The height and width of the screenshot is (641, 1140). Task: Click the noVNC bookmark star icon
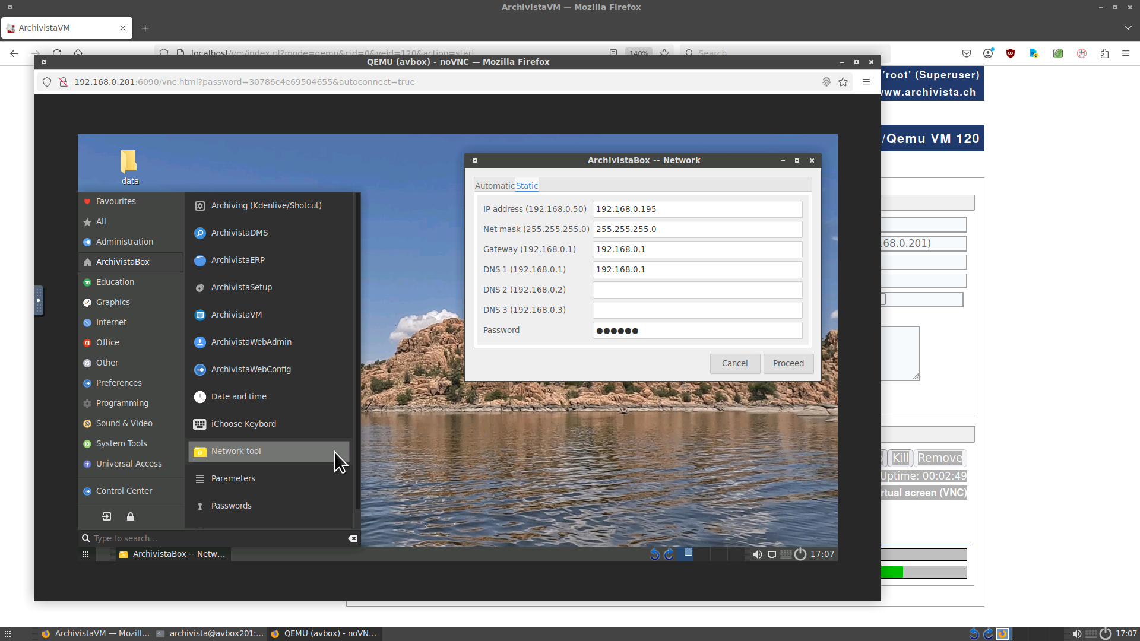coord(843,82)
